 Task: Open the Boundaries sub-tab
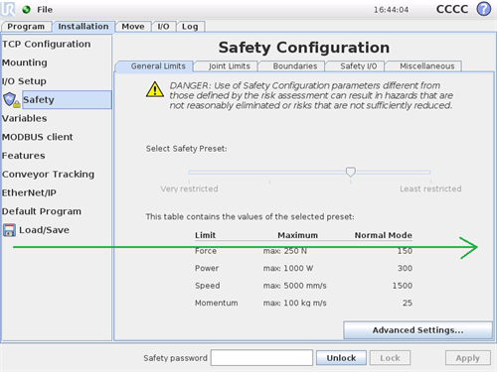[292, 66]
